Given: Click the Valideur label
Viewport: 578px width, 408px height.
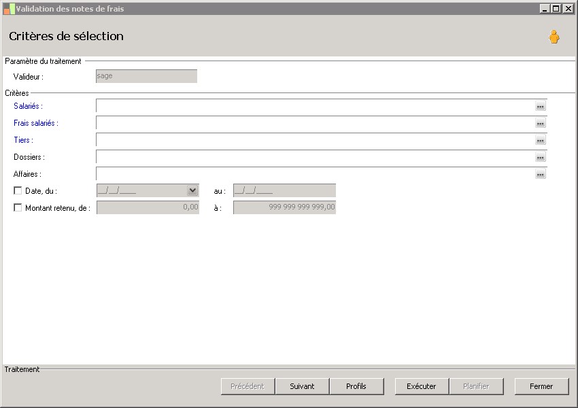Looking at the screenshot, I should pos(29,77).
